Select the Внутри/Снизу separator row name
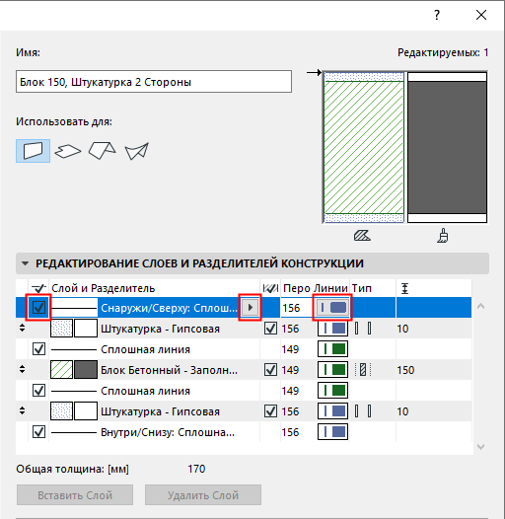Viewport: 505px width, 519px height. coord(168,432)
